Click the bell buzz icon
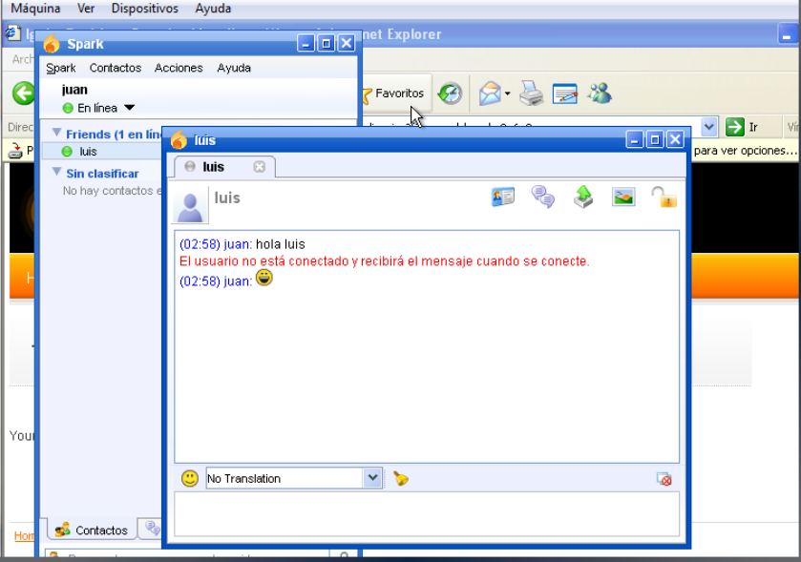This screenshot has width=801, height=562. tap(401, 478)
